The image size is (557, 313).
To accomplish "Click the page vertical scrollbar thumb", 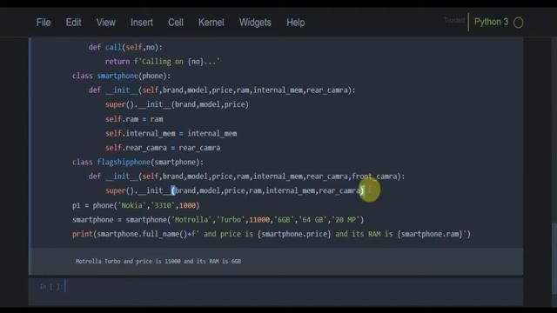I will 554,258.
